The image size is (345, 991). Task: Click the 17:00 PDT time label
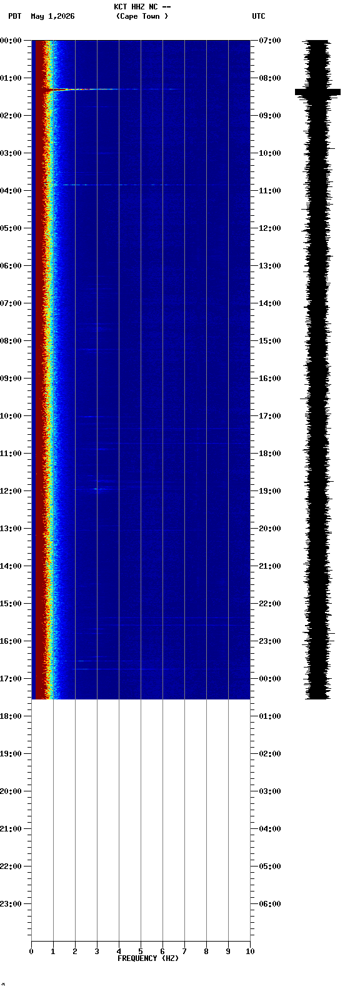11,679
